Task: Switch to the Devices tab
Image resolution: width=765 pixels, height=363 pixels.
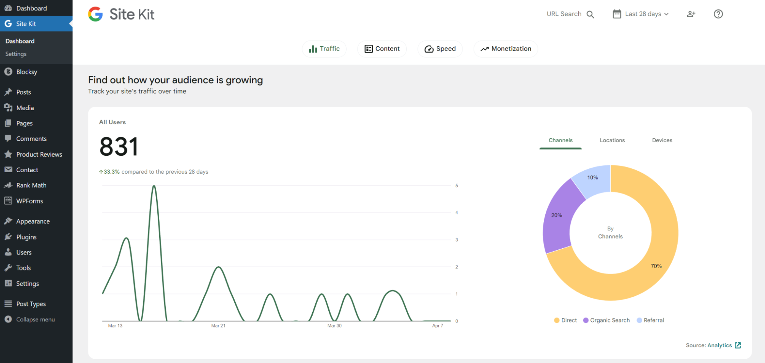Action: pos(662,140)
